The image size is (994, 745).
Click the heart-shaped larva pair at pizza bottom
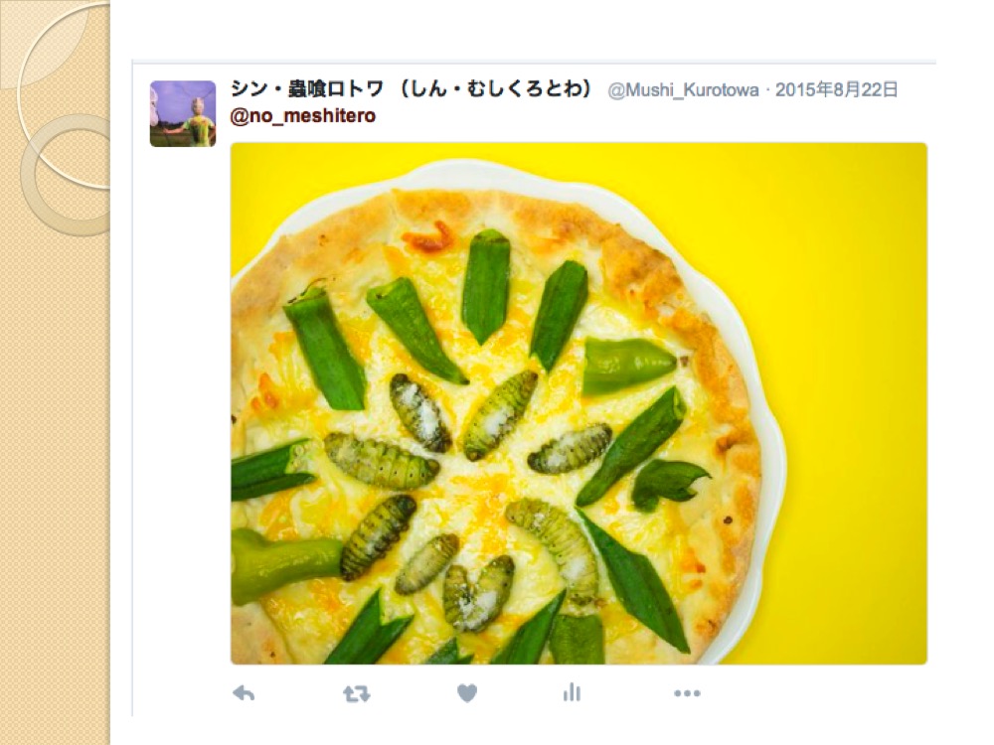point(479,592)
